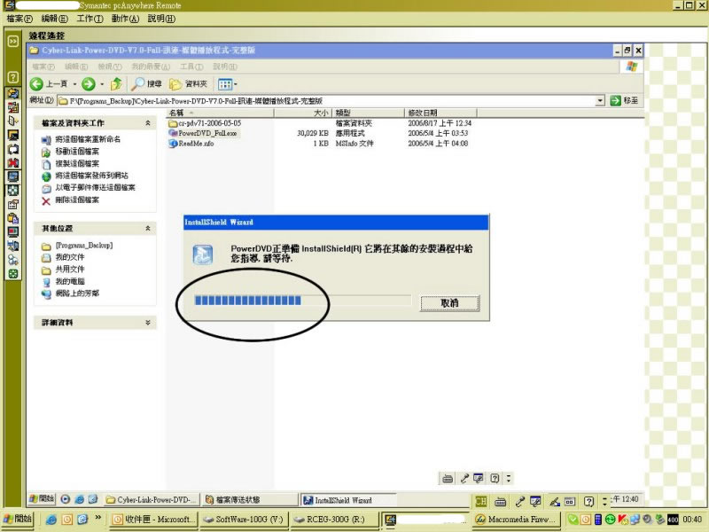Click 移動這個檔案 link
This screenshot has width=709, height=532.
pyautogui.click(x=77, y=152)
